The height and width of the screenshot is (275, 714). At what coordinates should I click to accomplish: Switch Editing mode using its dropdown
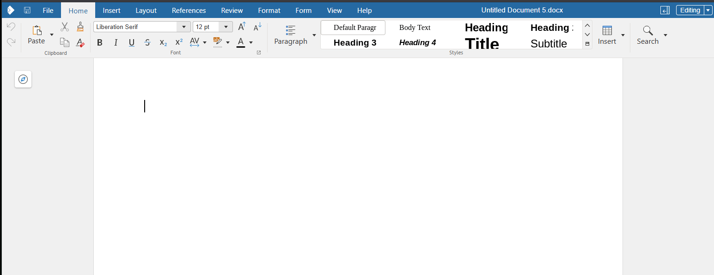708,10
